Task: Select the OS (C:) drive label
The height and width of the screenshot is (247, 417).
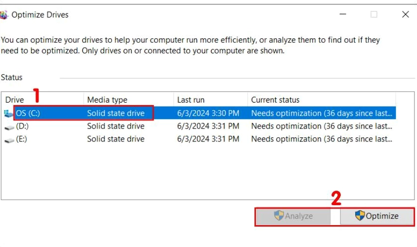Action: 28,113
